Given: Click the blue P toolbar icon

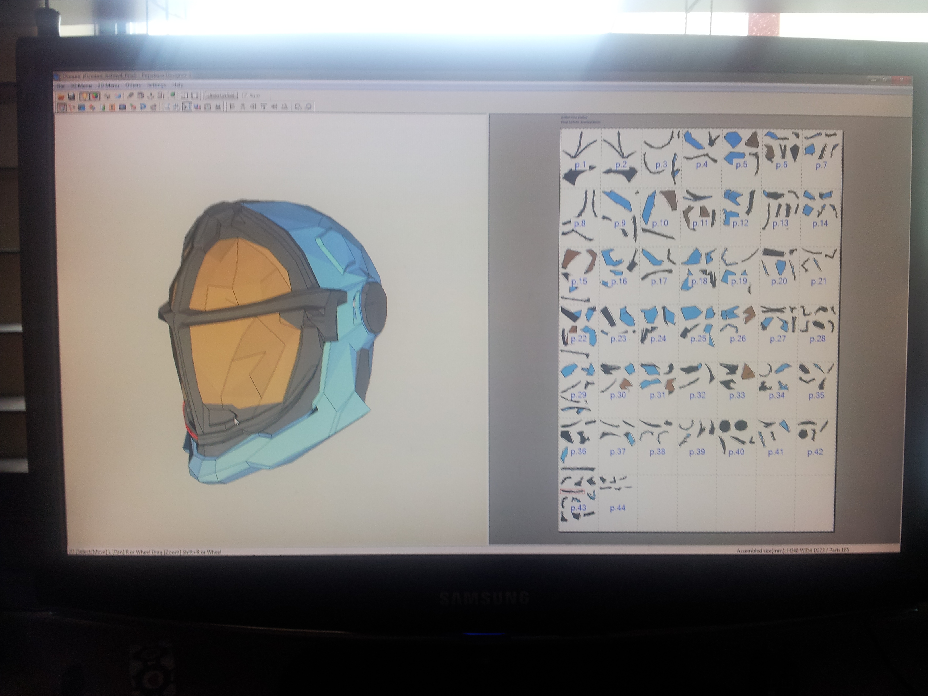Looking at the screenshot, I should [x=143, y=107].
